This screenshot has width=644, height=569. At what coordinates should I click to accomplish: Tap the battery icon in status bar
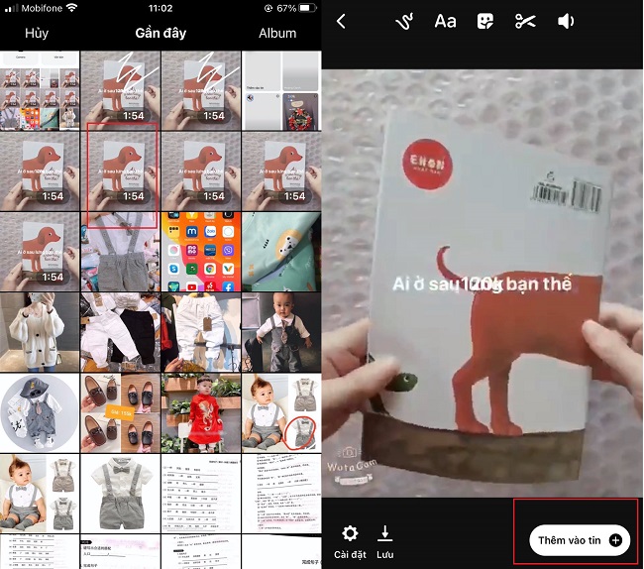coord(308,8)
